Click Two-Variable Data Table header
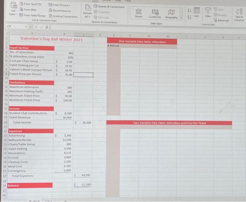Viewport: 246px width, 202px height. click(169, 123)
